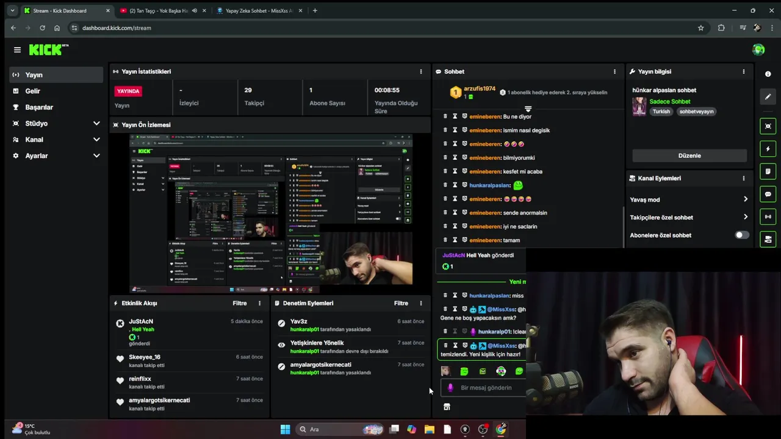This screenshot has height=439, width=781.
Task: Click the first emote thumbnail above message box
Action: coord(445,371)
